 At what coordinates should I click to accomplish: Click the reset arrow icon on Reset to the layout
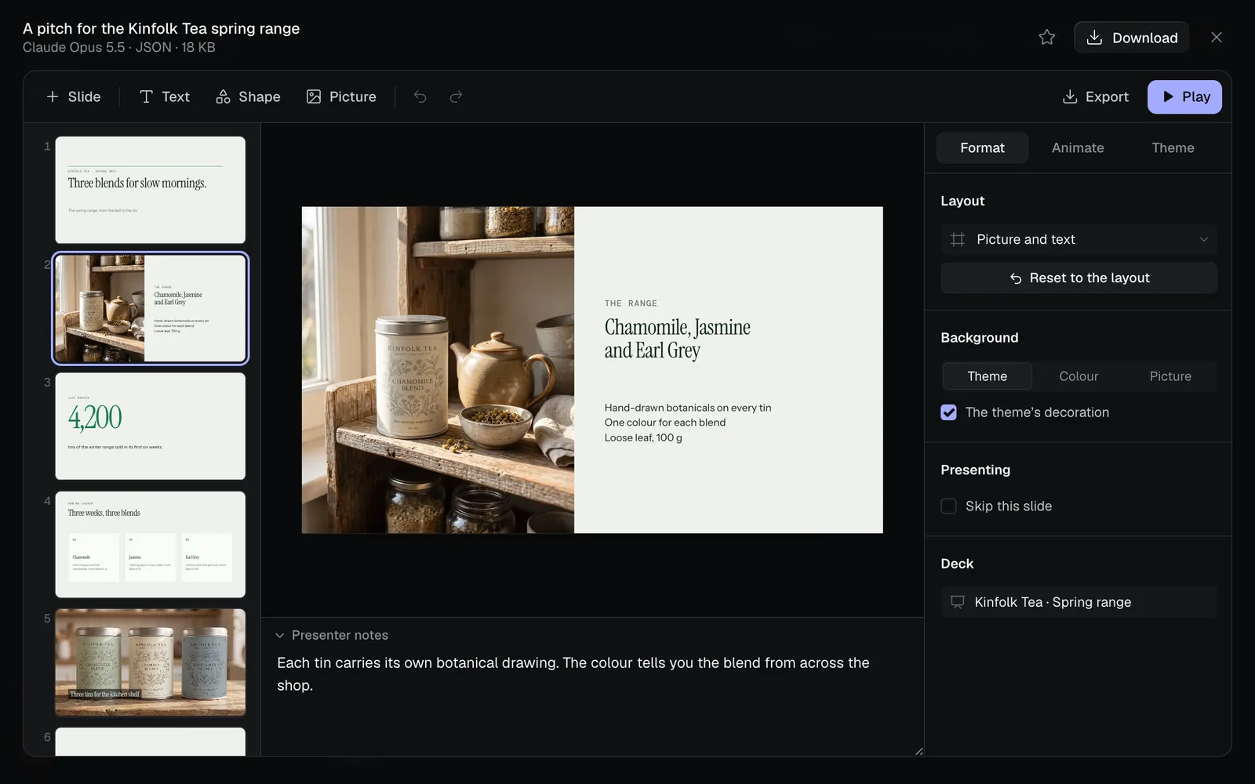1016,278
